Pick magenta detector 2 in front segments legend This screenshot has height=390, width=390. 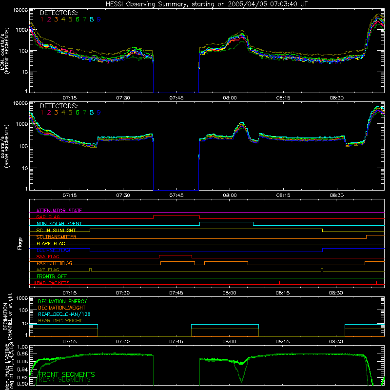point(49,19)
